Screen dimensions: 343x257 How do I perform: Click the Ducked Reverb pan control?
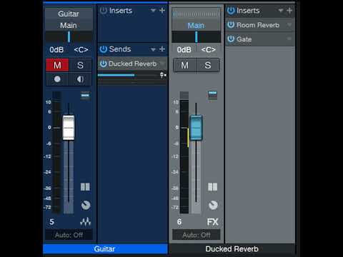[197, 37]
